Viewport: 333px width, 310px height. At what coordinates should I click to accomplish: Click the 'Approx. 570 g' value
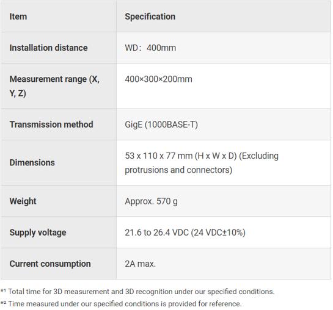pyautogui.click(x=151, y=201)
